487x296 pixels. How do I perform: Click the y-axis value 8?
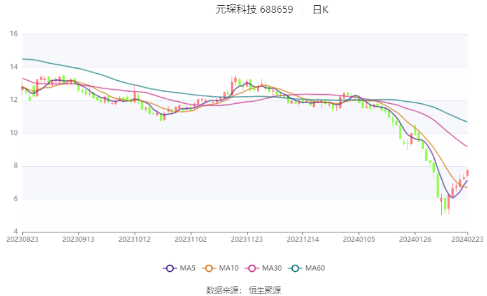(x=15, y=166)
